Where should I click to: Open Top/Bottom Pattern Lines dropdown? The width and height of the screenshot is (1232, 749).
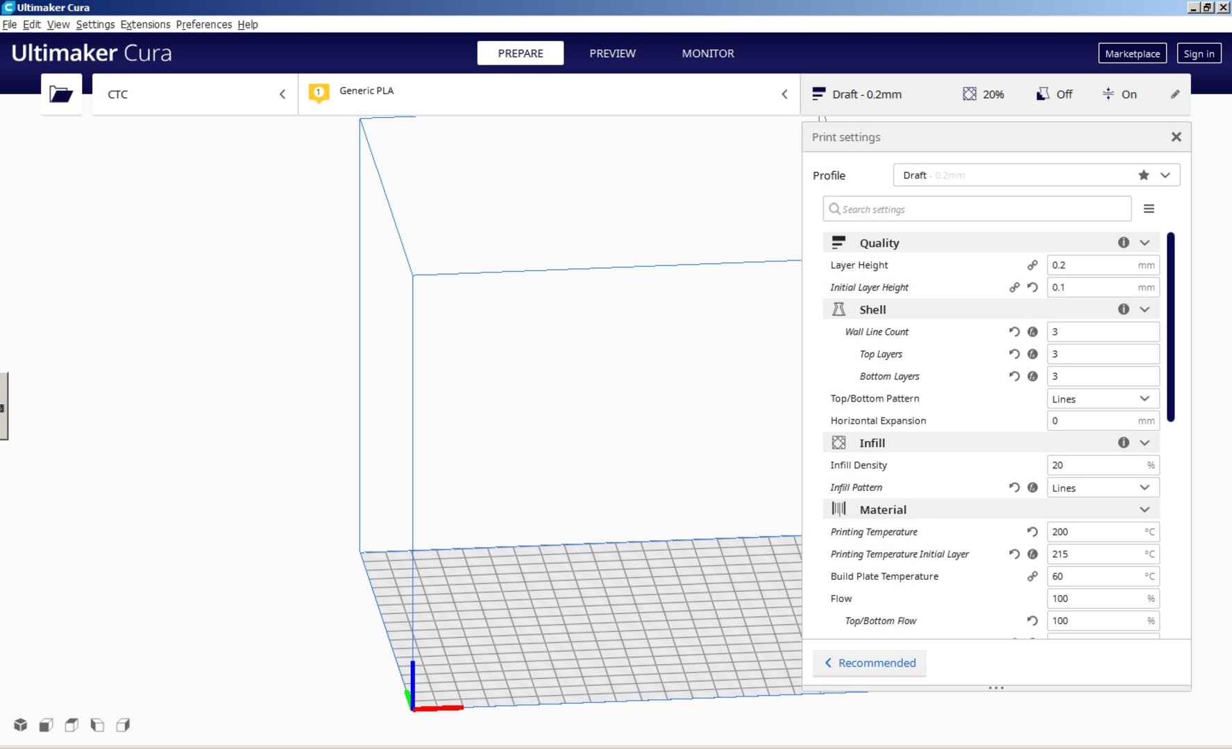point(1103,399)
